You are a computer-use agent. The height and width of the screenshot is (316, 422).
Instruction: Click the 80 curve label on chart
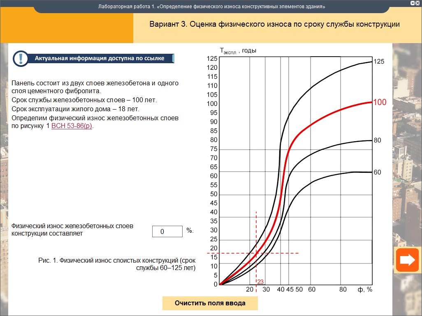coord(377,140)
